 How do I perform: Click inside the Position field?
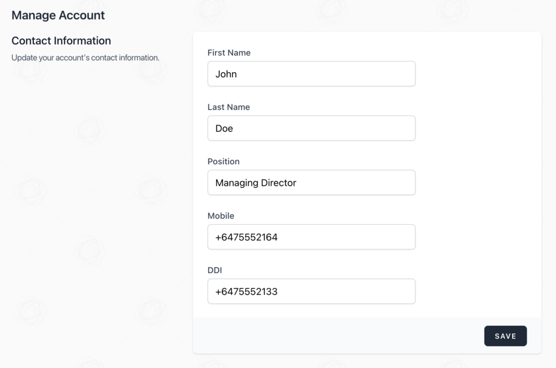(x=311, y=183)
